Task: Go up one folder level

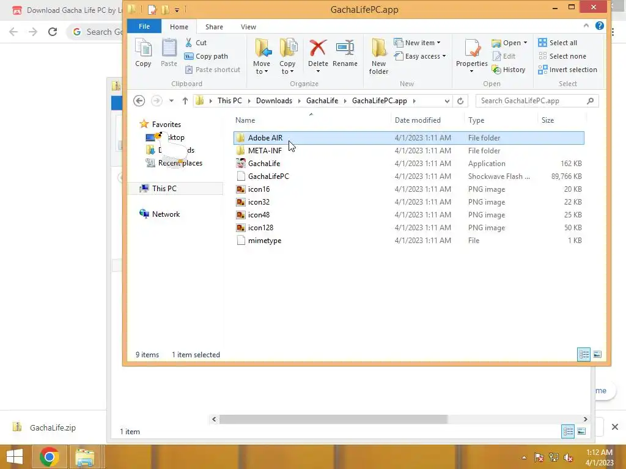Action: tap(185, 101)
